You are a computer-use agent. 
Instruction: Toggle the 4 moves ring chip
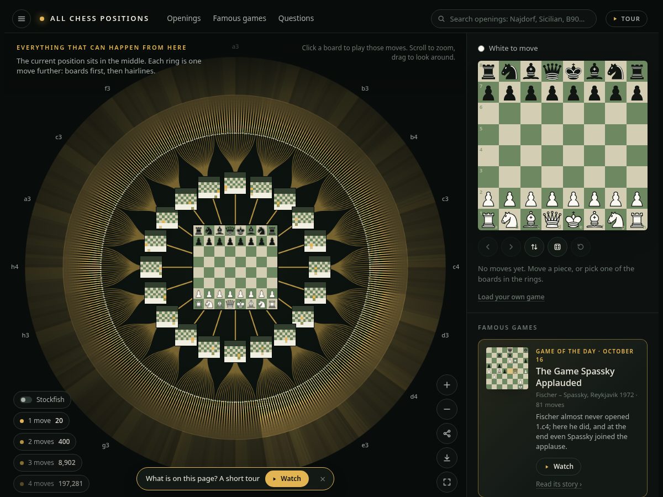point(51,484)
